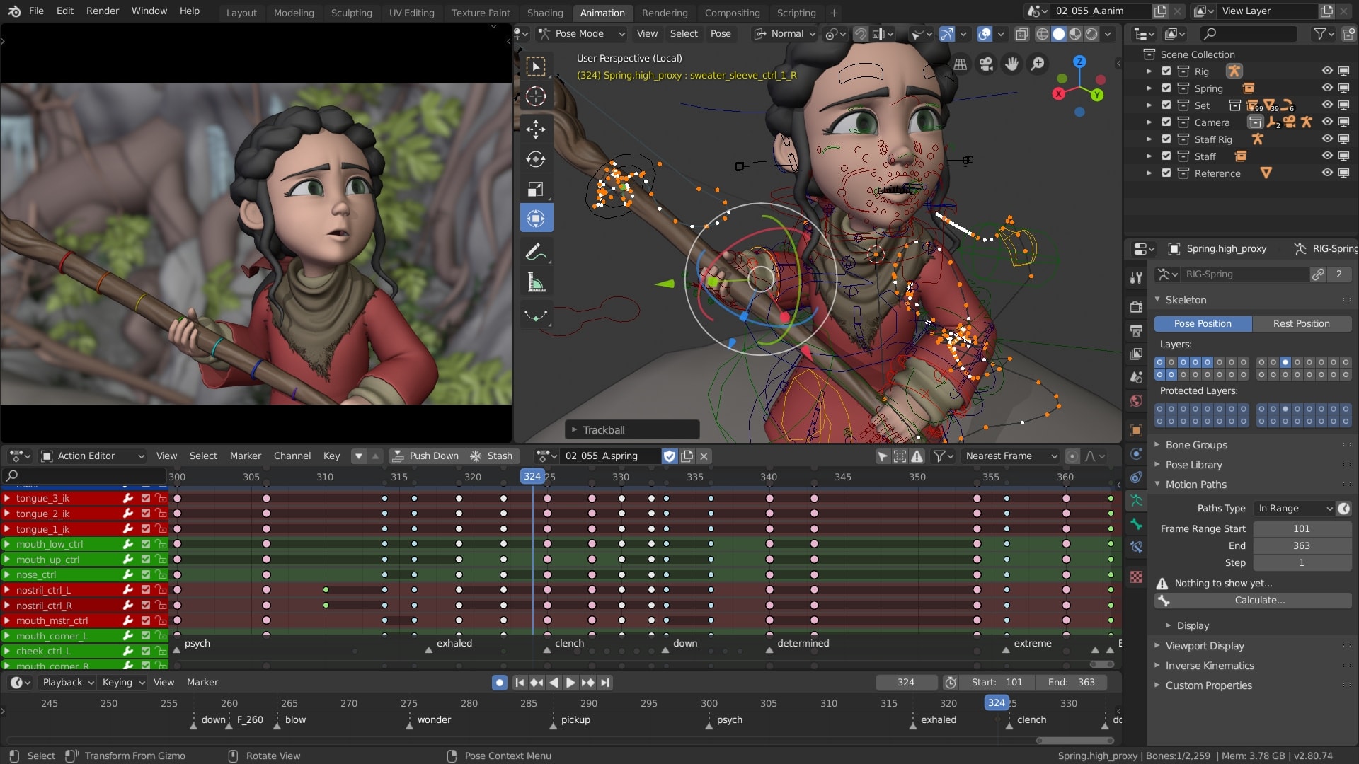Screen dimensions: 1359x764
Task: Drag the Frame Range End slider value
Action: (x=1303, y=545)
